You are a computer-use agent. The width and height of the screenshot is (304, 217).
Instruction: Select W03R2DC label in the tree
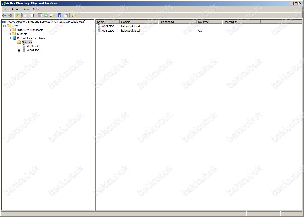point(33,46)
